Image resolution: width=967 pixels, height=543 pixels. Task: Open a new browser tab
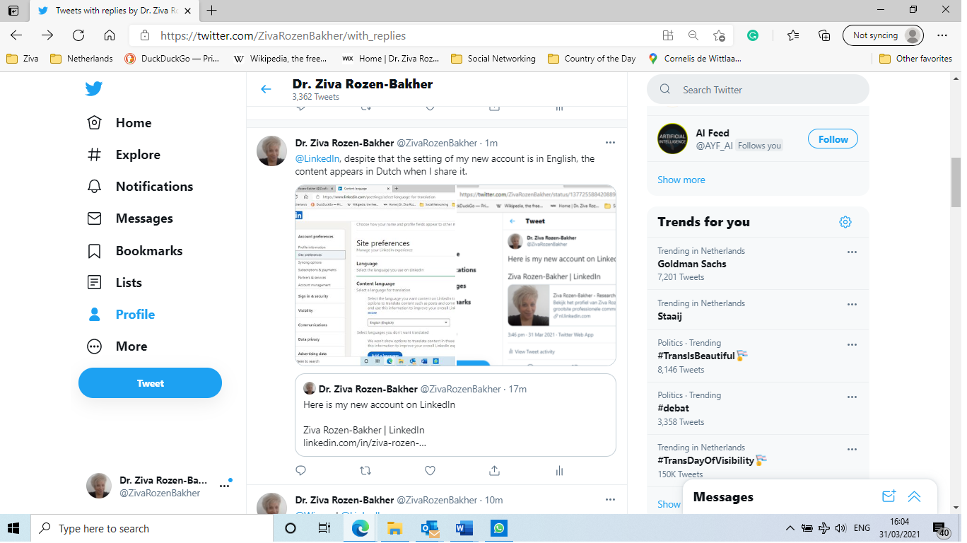coord(212,11)
